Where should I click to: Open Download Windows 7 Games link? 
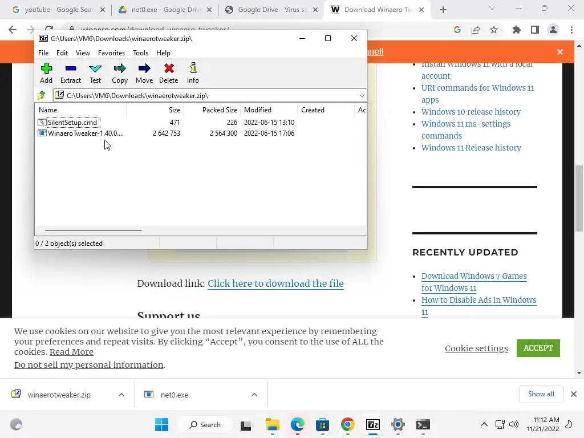[x=474, y=282]
